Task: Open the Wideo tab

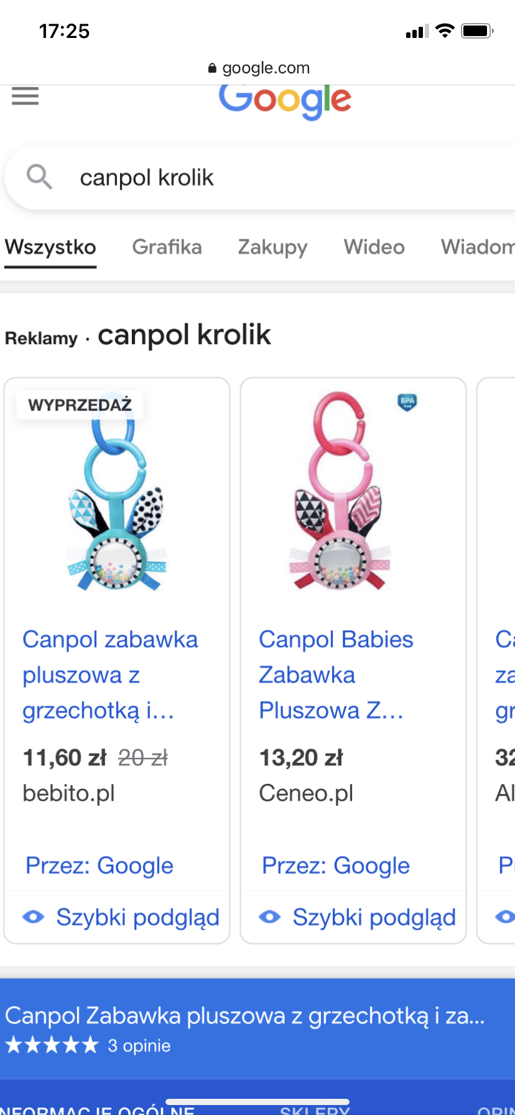Action: pyautogui.click(x=374, y=247)
